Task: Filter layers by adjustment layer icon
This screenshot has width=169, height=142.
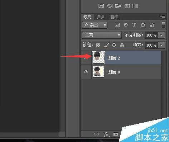Action: coord(126,25)
